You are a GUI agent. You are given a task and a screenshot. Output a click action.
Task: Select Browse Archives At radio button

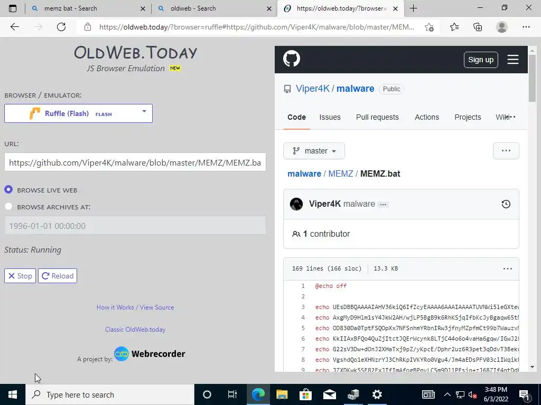[x=8, y=207]
